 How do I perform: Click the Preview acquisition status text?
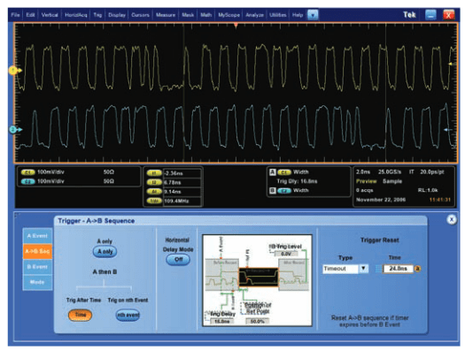[367, 181]
